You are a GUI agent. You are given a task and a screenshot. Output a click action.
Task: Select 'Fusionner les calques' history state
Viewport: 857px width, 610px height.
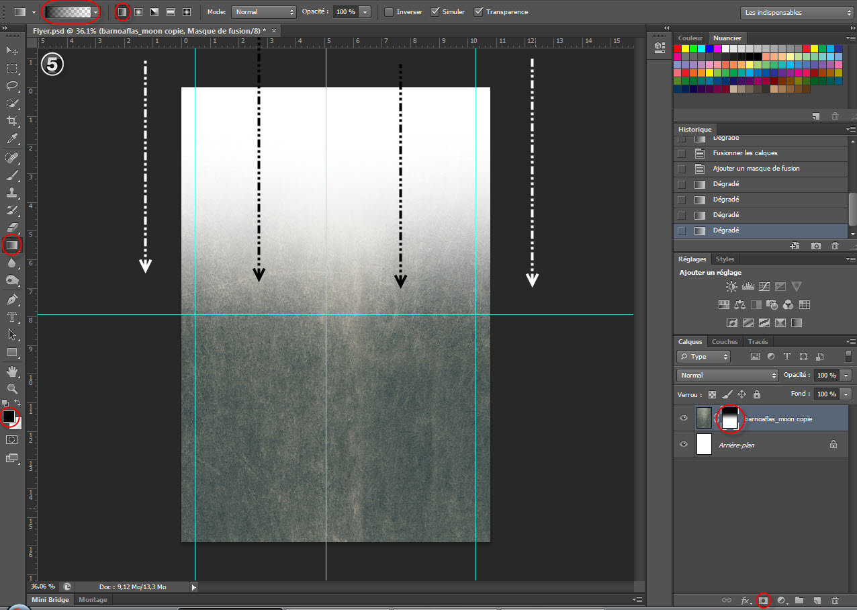coord(745,153)
